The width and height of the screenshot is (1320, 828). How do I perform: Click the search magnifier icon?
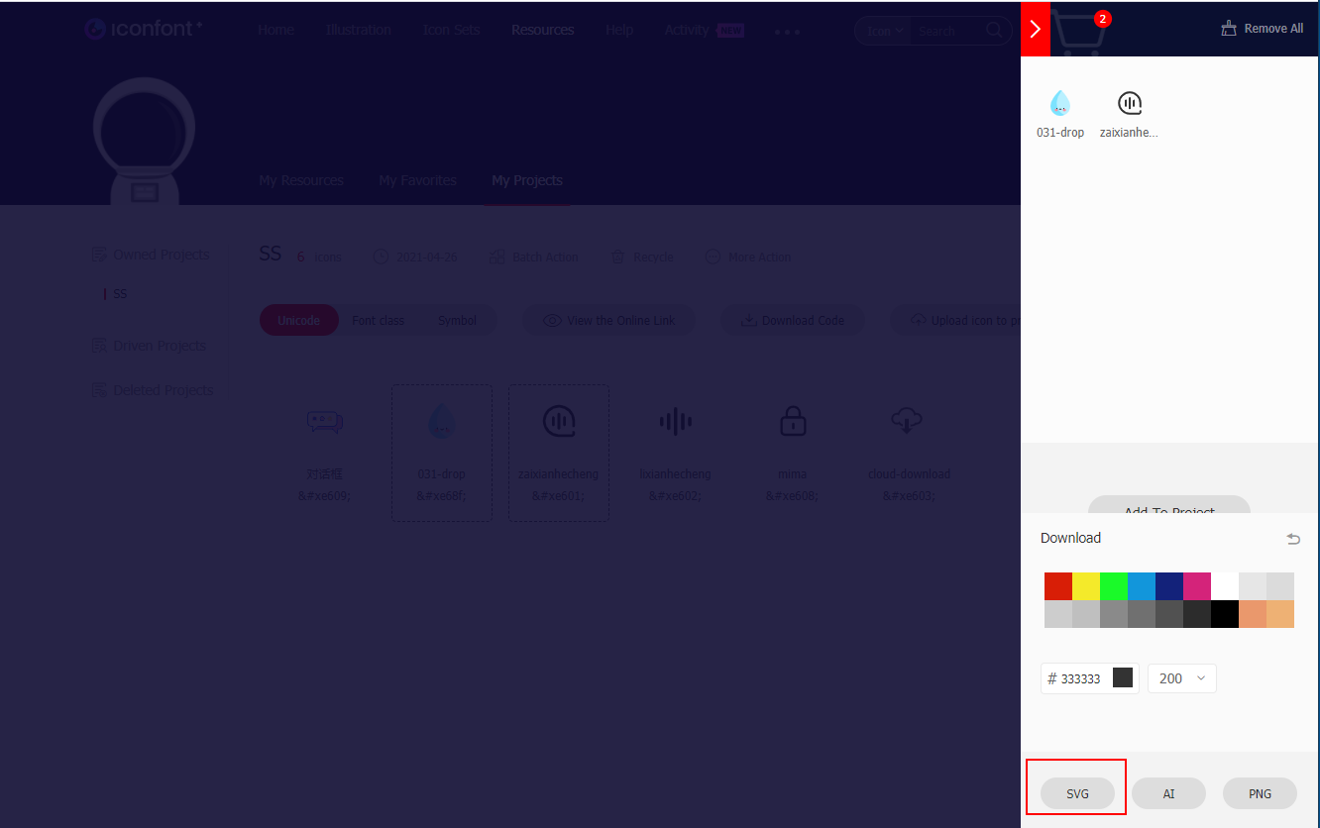click(x=993, y=31)
